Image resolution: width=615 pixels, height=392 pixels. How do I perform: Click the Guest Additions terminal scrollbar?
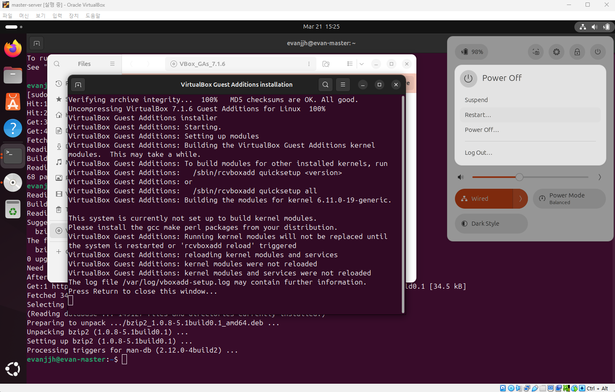(403, 204)
